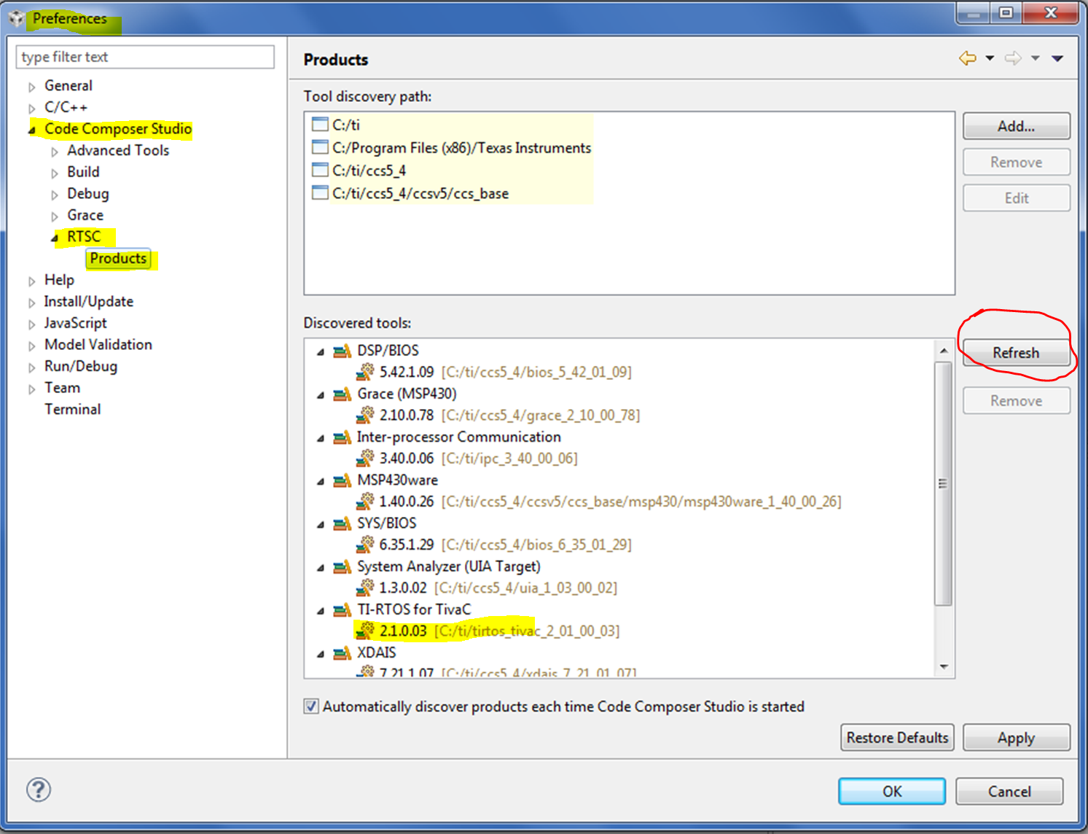Click the discovered tools scroll down arrow
The width and height of the screenshot is (1088, 834).
pyautogui.click(x=944, y=666)
